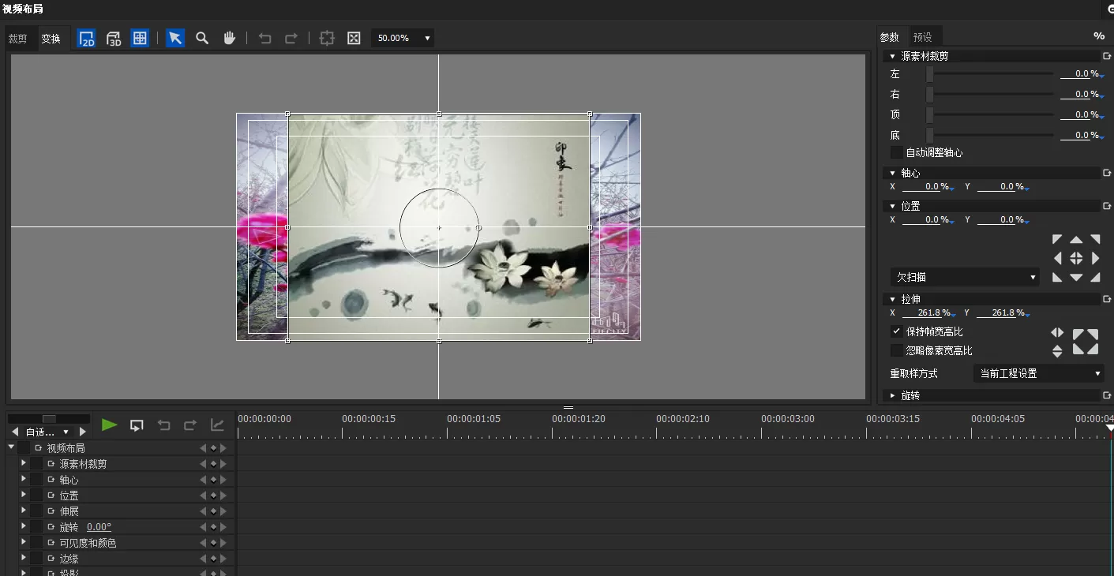Align position to top-right corner arrow
The width and height of the screenshot is (1114, 576).
1095,239
